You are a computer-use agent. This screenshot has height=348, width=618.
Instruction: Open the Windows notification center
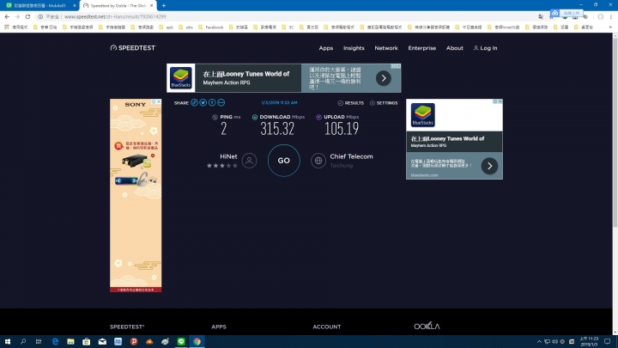608,342
